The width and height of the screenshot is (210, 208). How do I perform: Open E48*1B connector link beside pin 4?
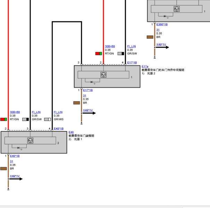pos(59,129)
